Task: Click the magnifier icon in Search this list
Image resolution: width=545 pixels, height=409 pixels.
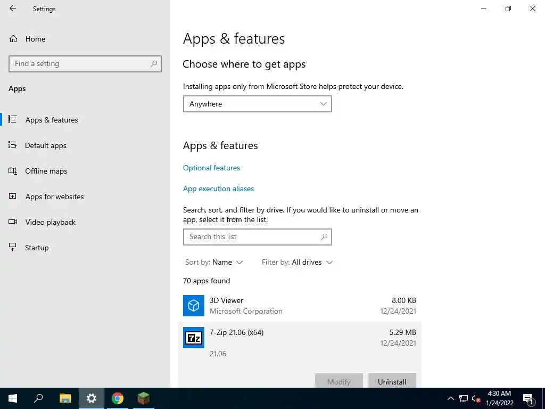Action: 324,237
